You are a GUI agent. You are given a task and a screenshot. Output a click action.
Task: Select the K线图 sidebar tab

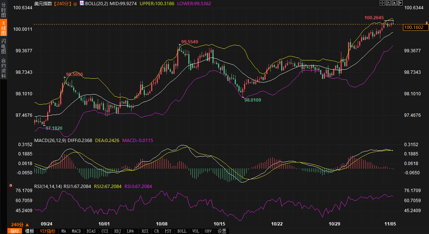[3, 28]
